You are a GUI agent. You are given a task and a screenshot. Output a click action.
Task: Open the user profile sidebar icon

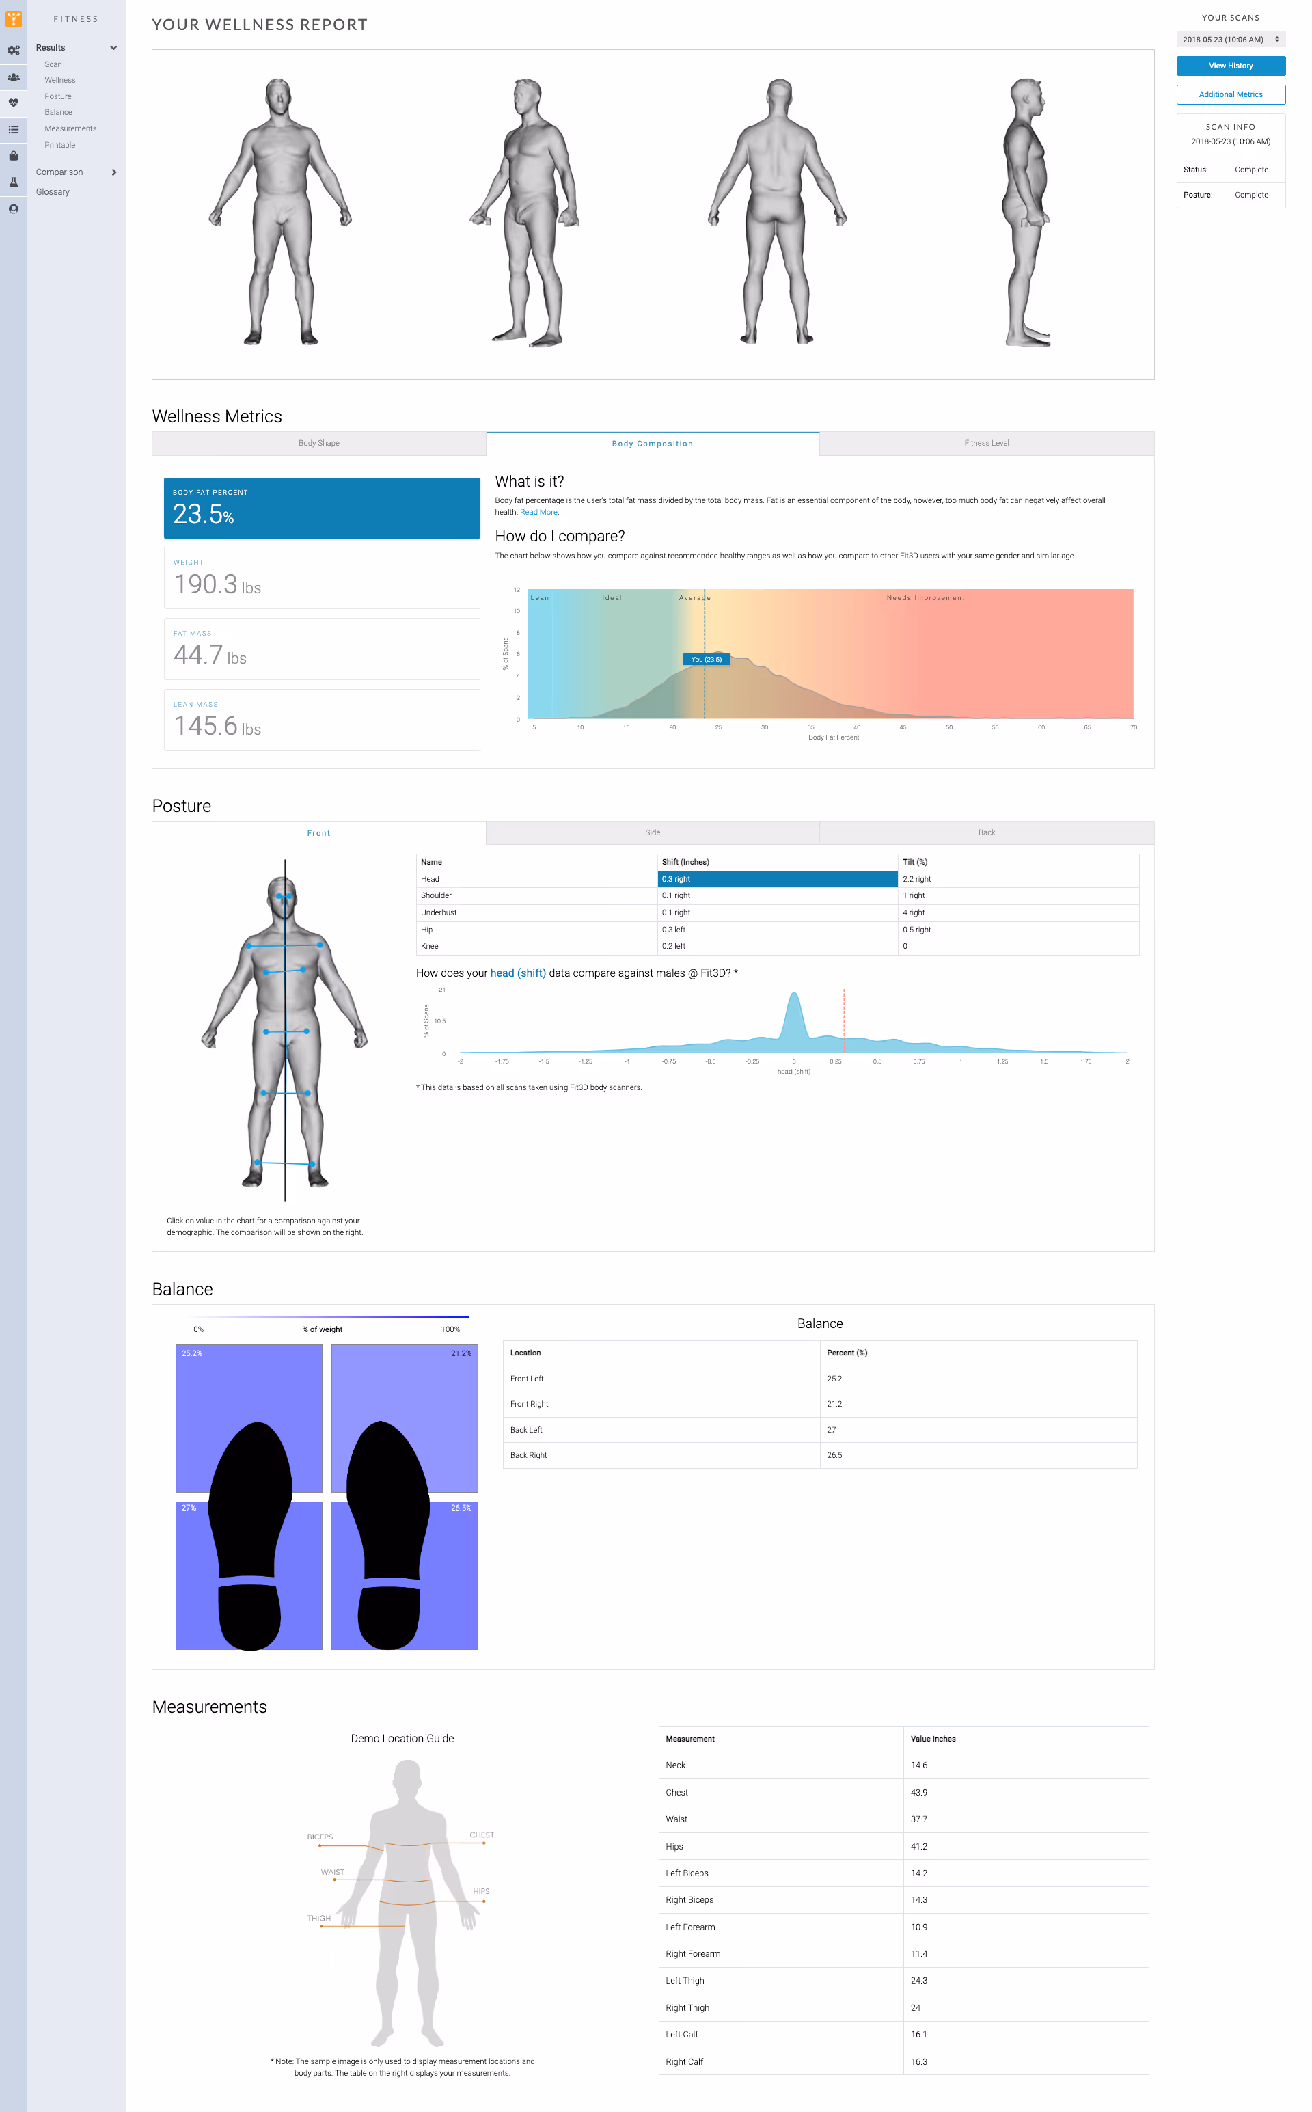pos(13,209)
